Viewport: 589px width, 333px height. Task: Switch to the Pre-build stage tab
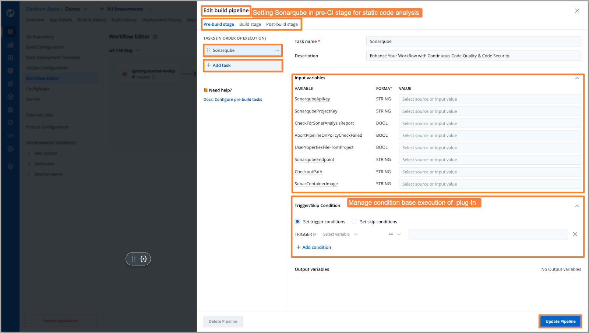(x=219, y=24)
